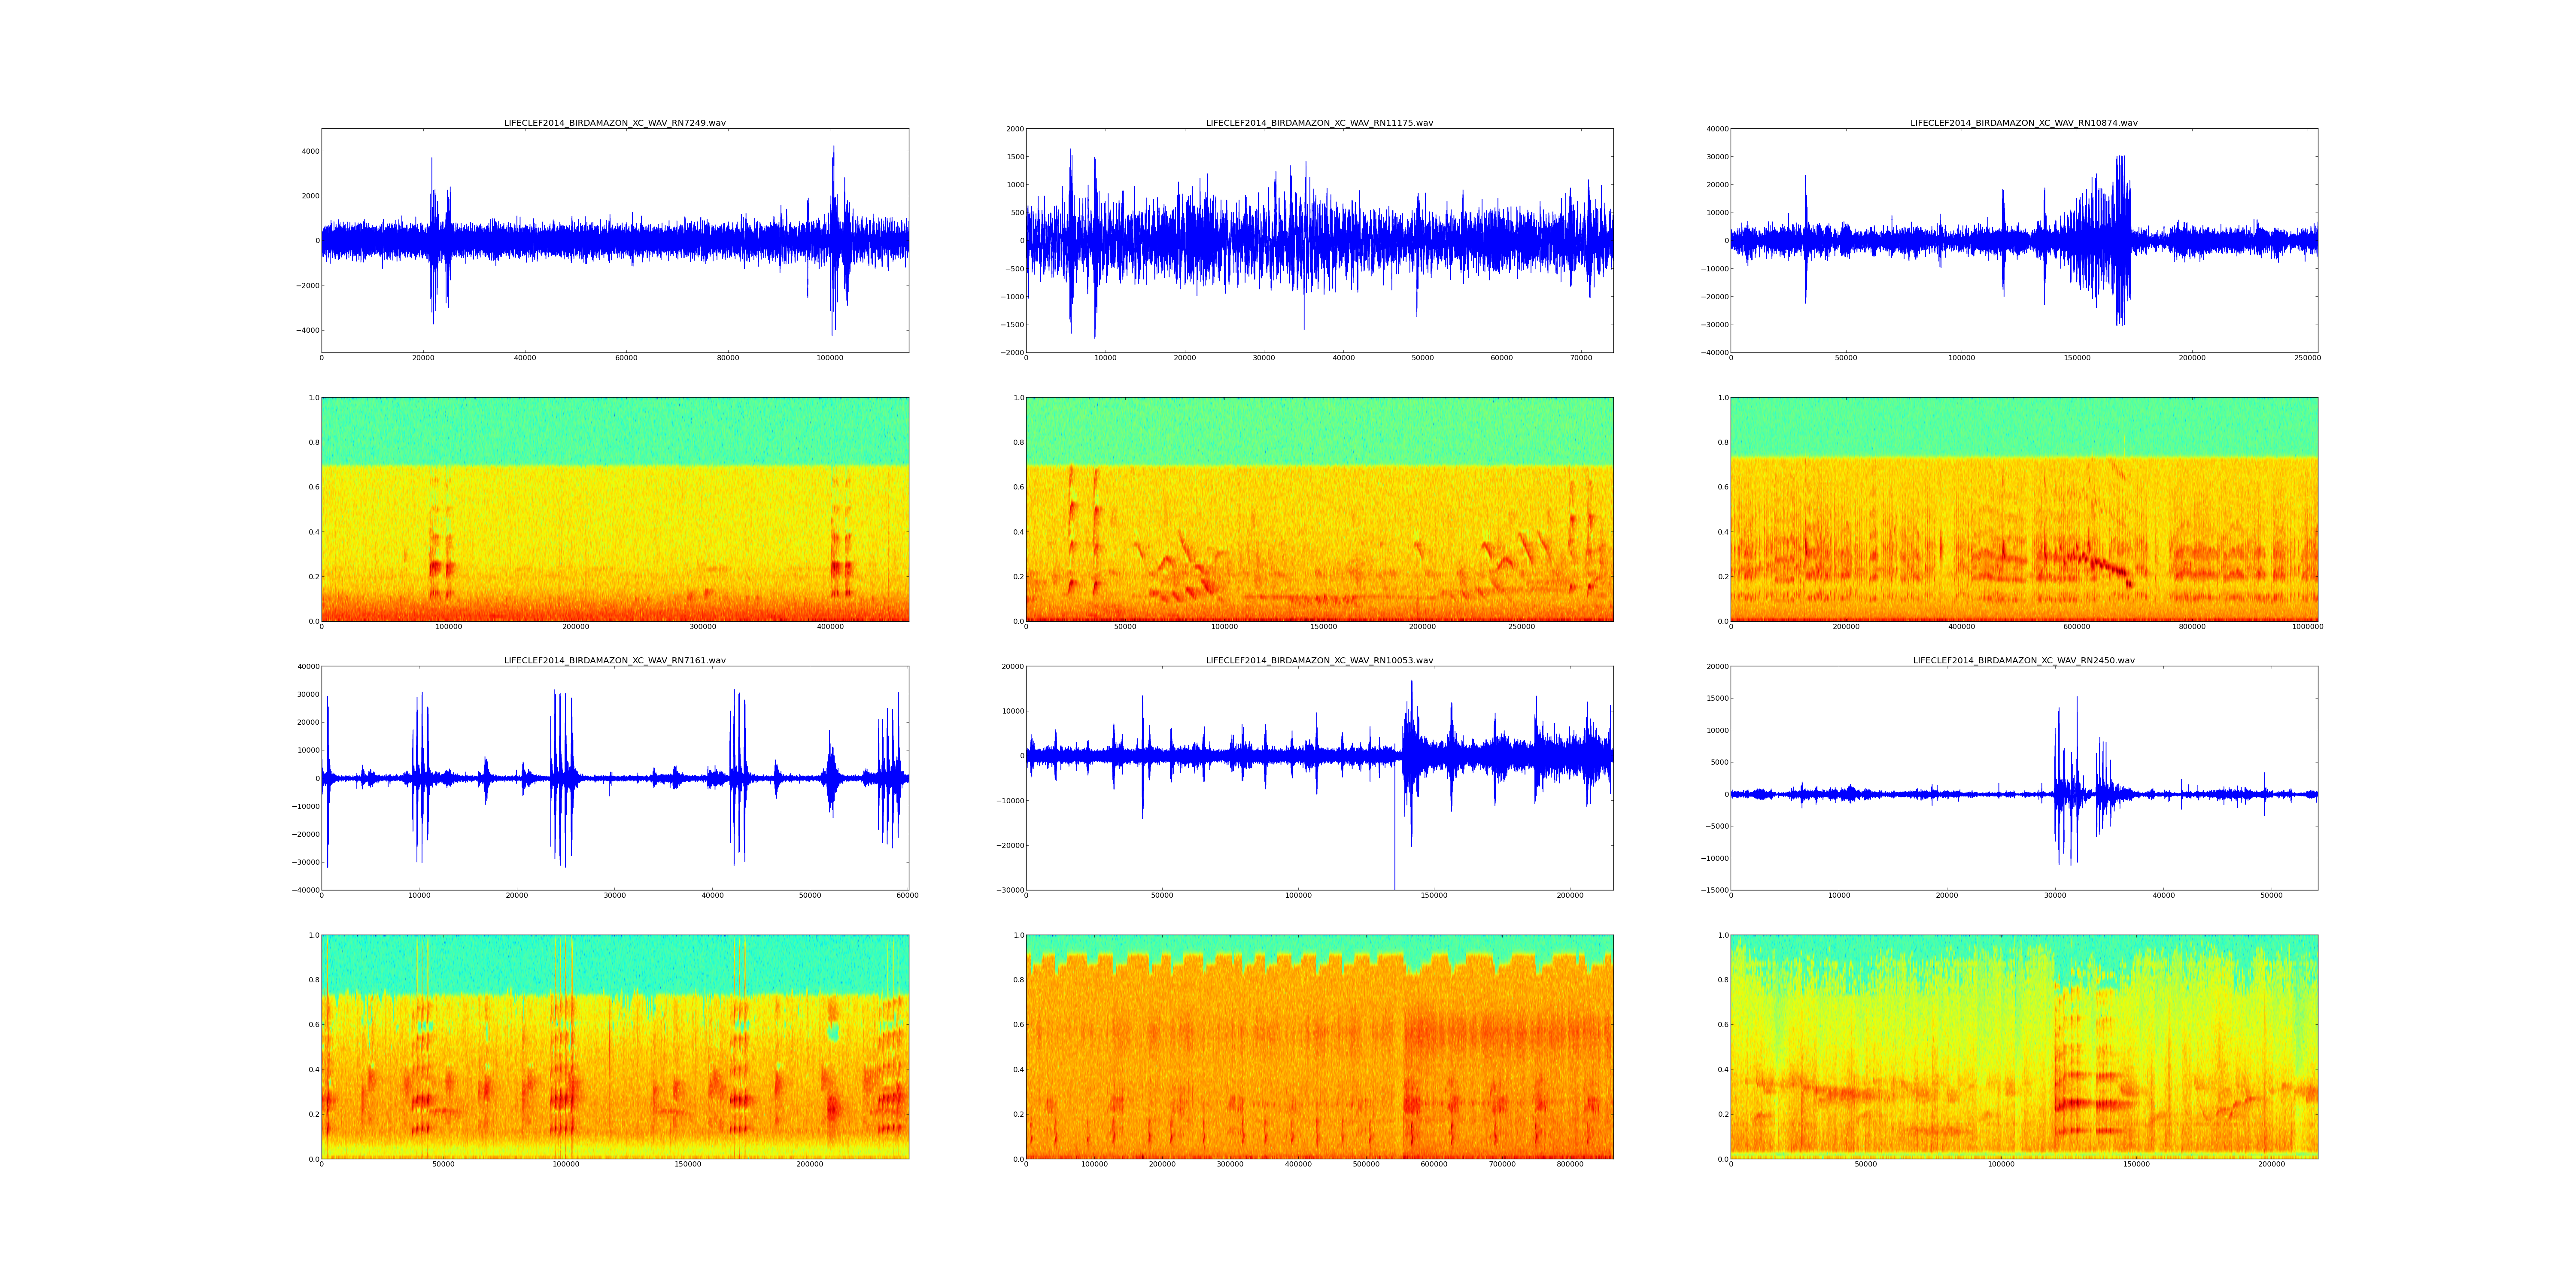The height and width of the screenshot is (1288, 2576).
Task: Click the RN10874.wav plot title
Action: point(2023,123)
